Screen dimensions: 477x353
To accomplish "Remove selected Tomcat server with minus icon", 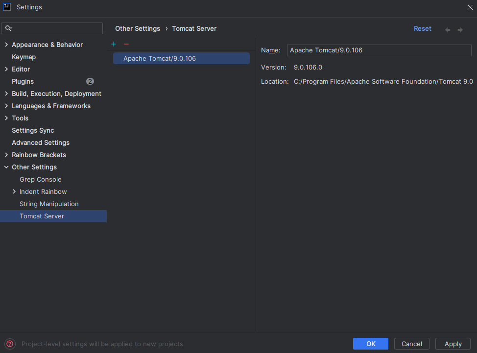I will click(x=126, y=44).
